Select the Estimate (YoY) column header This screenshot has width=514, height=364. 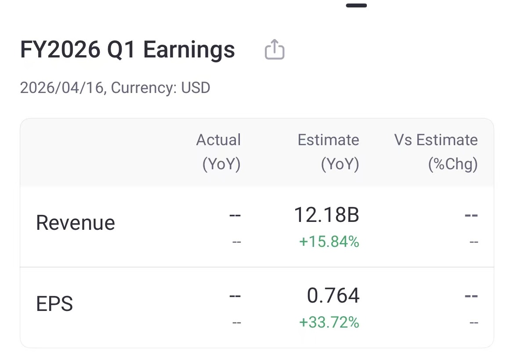point(328,152)
